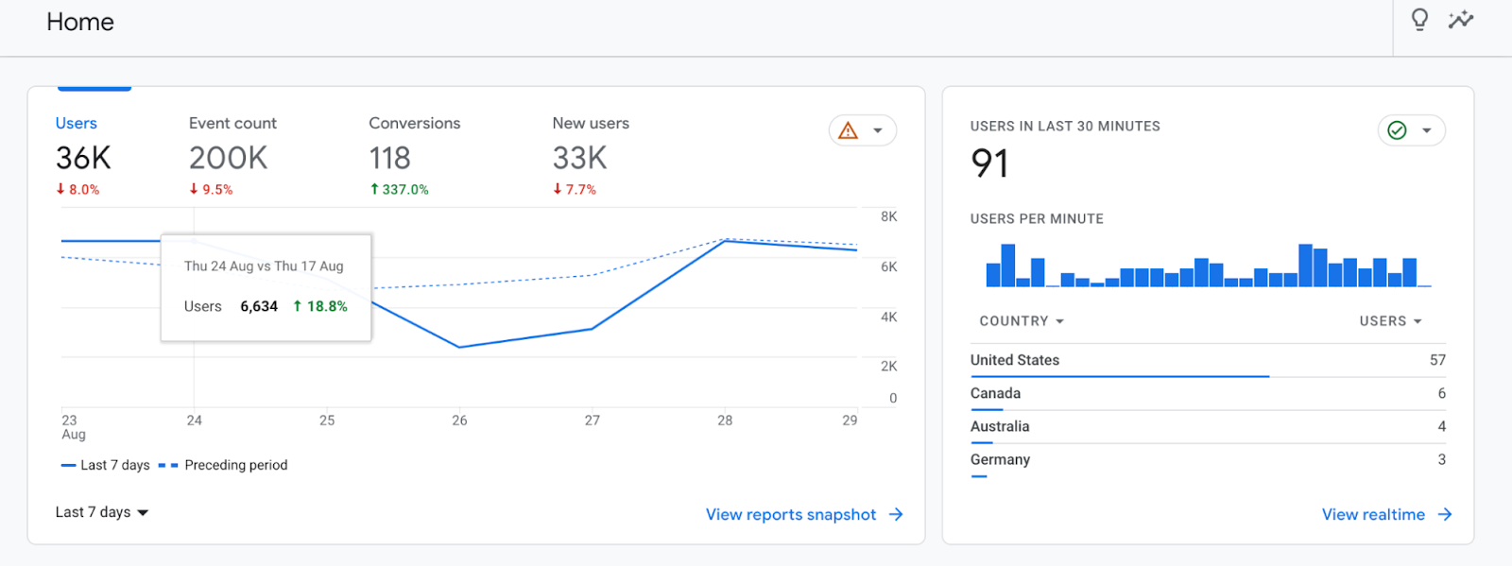Viewport: 1512px width, 566px height.
Task: Click the 36K users value
Action: coord(83,158)
